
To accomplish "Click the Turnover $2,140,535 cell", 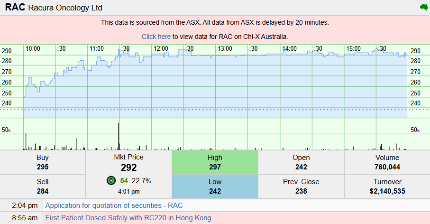I will 387,187.
